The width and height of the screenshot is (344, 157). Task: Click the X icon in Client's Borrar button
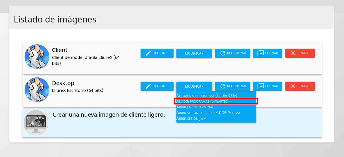(x=292, y=53)
